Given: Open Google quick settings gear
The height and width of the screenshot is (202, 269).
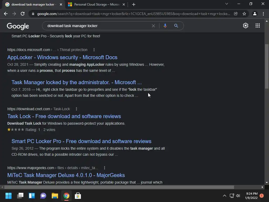Looking at the screenshot, I should (x=246, y=26).
